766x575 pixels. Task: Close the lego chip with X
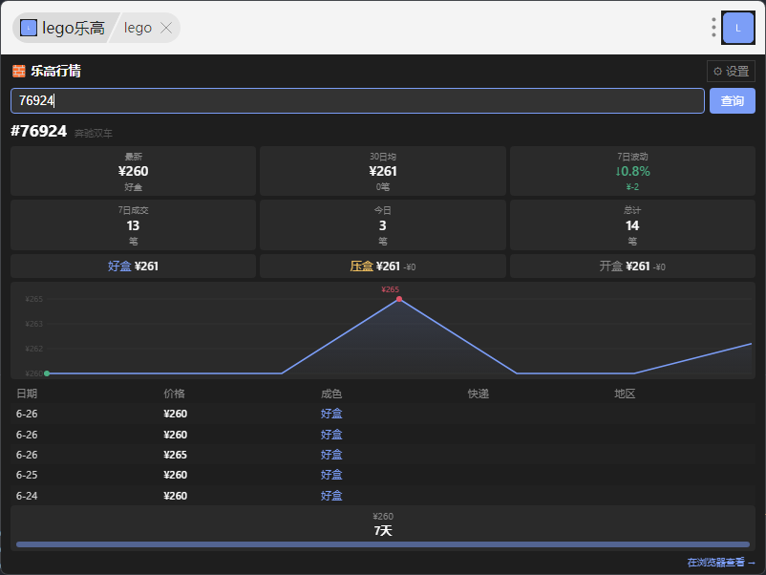click(x=166, y=28)
